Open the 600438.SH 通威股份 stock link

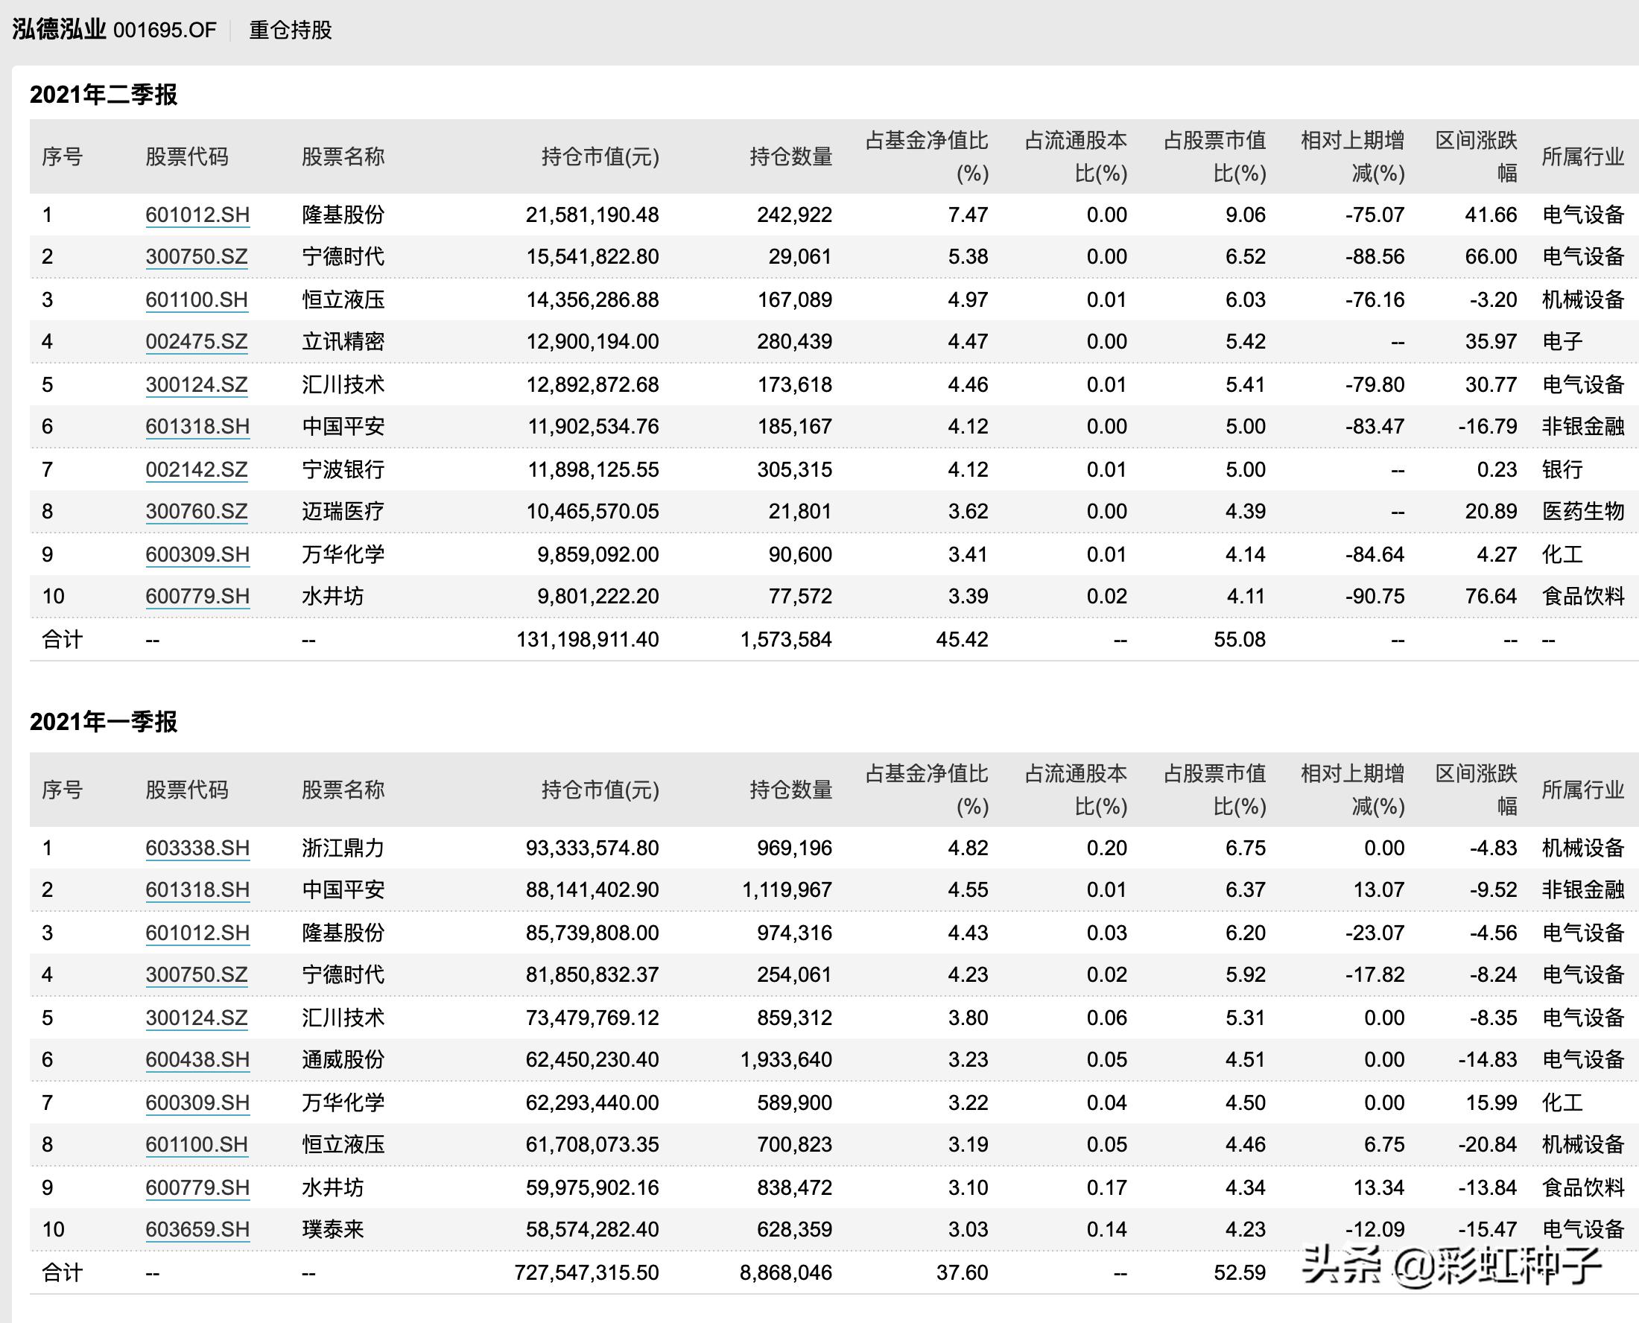[197, 1059]
